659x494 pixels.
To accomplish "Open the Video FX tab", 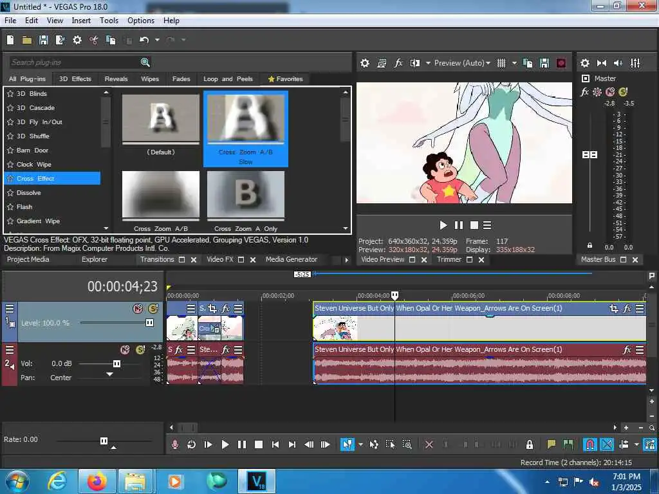I will pos(220,260).
